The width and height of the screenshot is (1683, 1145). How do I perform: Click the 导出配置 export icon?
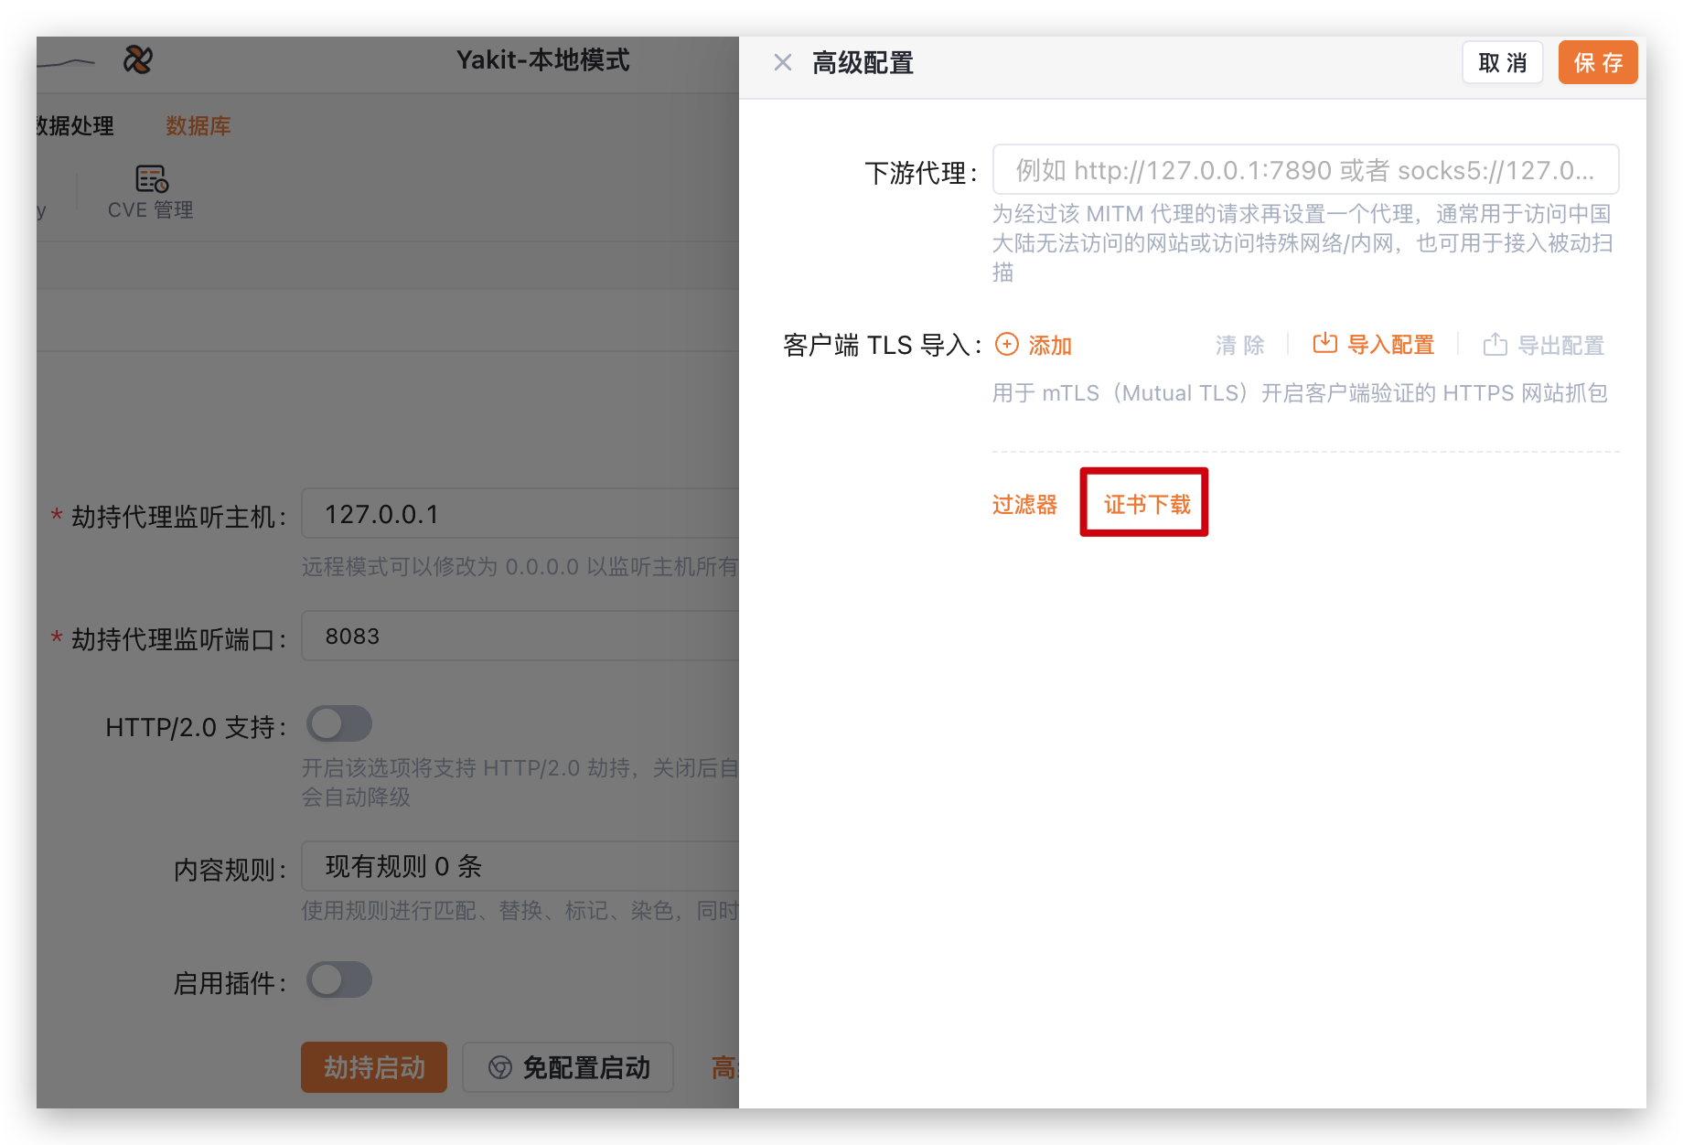click(x=1495, y=345)
